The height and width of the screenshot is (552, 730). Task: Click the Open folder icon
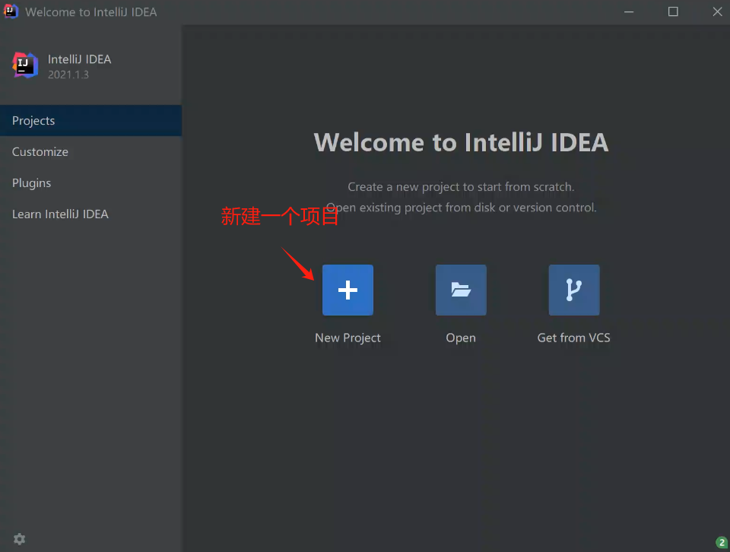click(x=461, y=290)
